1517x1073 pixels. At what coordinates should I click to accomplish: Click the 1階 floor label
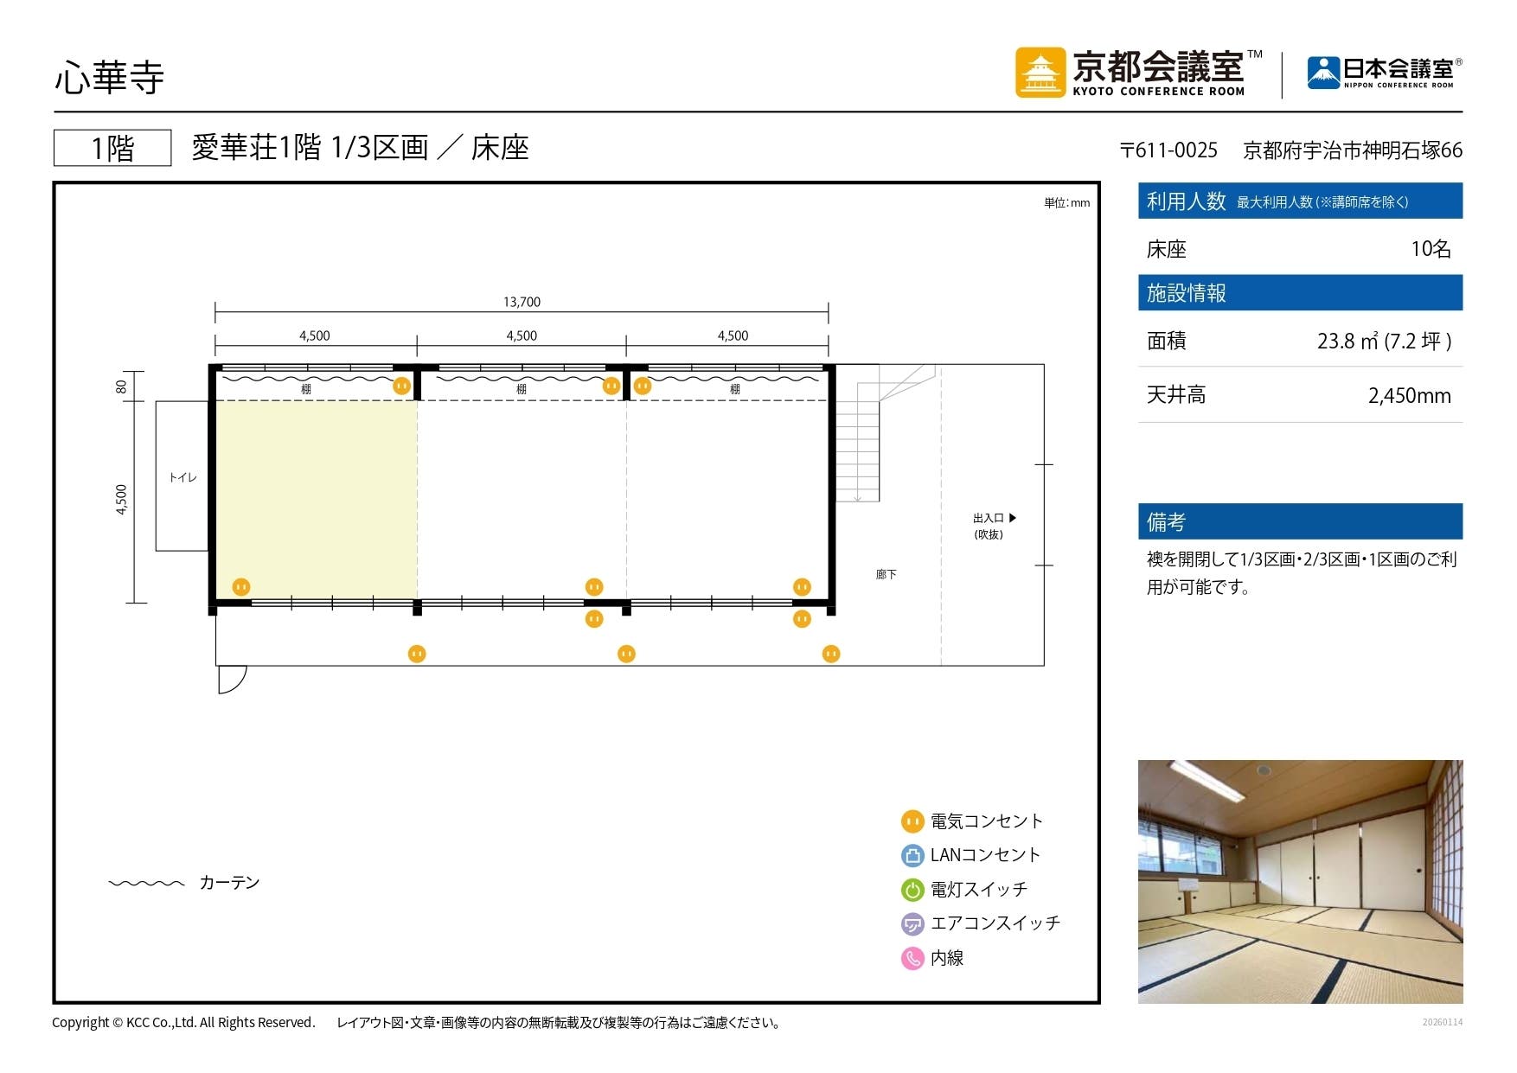(x=112, y=147)
